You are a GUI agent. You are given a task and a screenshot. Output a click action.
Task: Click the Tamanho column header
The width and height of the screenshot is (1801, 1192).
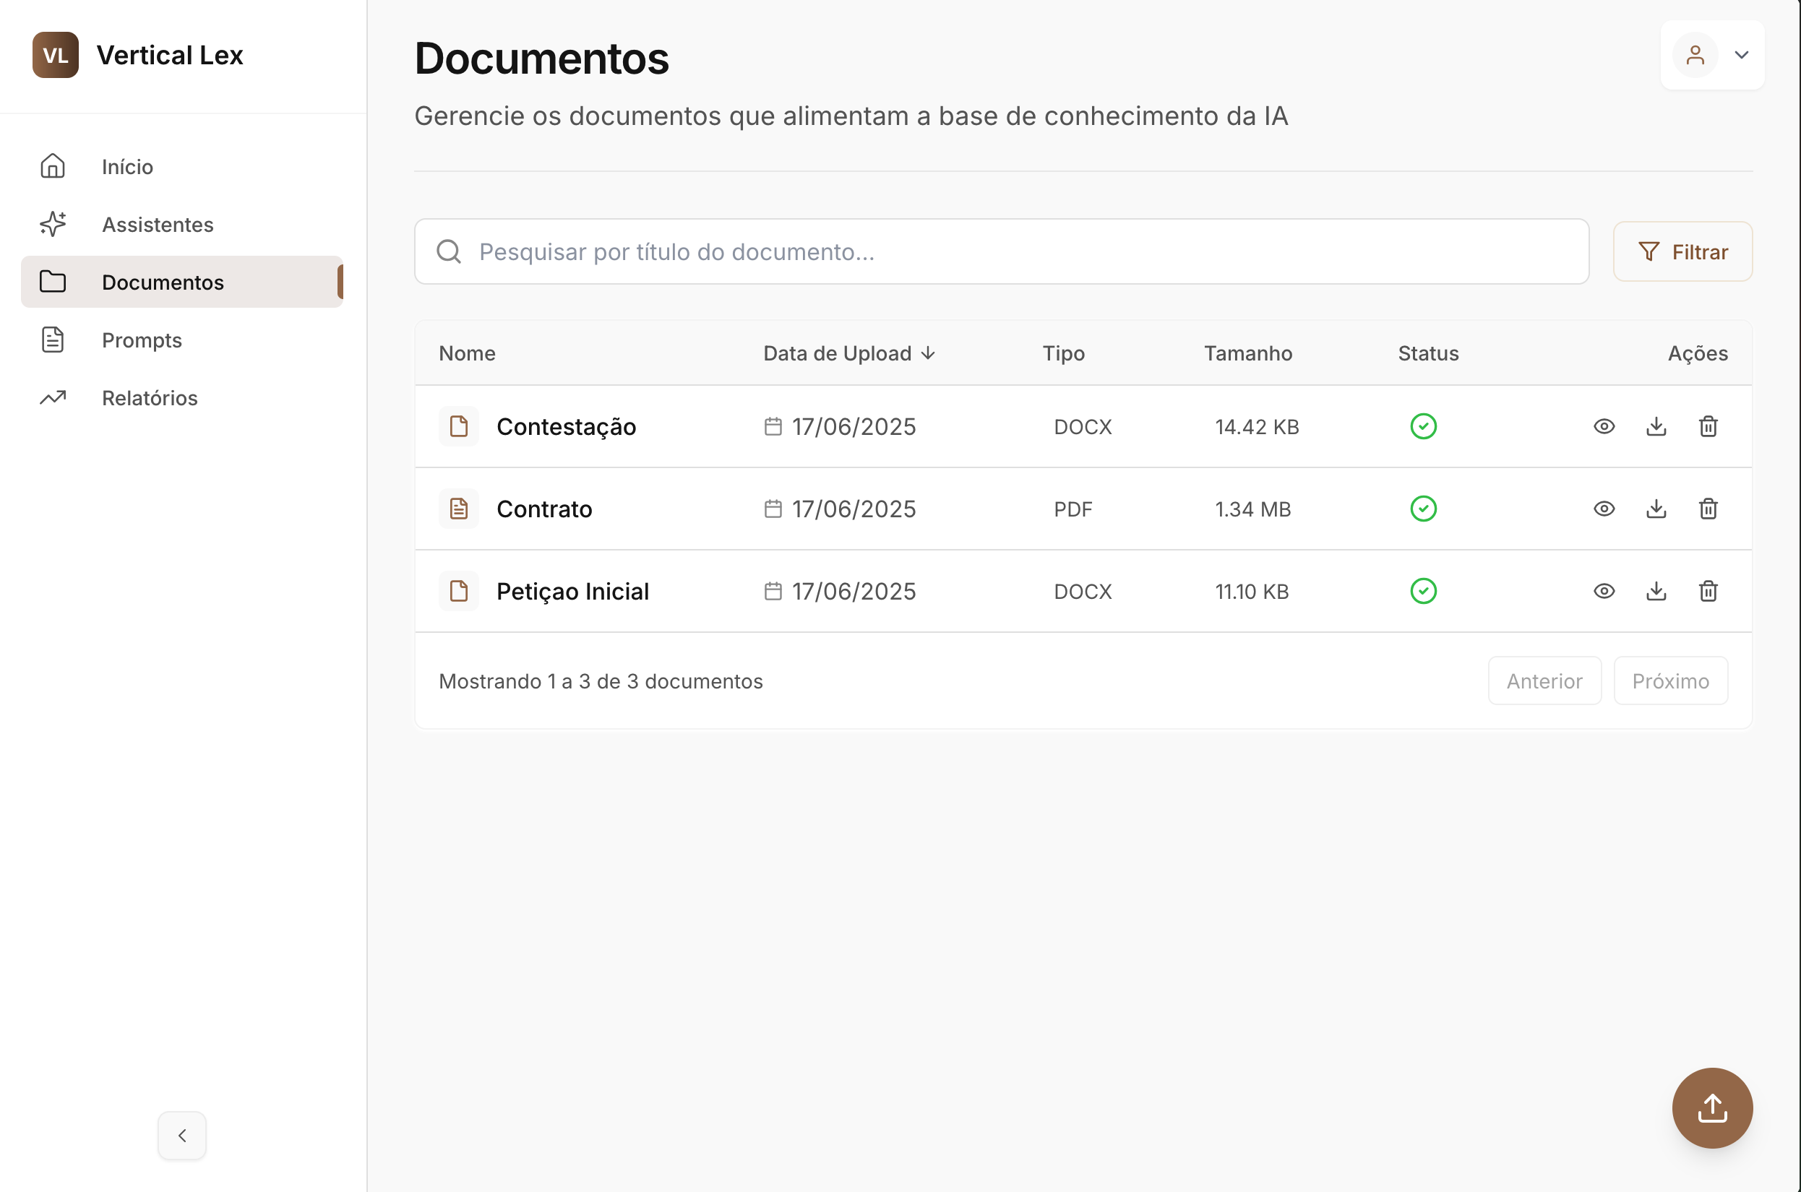[x=1248, y=353]
